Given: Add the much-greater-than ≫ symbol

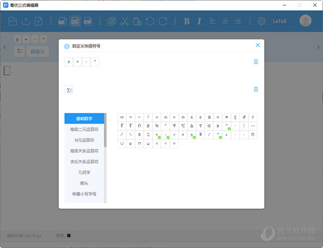Looking at the screenshot, I should (x=183, y=117).
